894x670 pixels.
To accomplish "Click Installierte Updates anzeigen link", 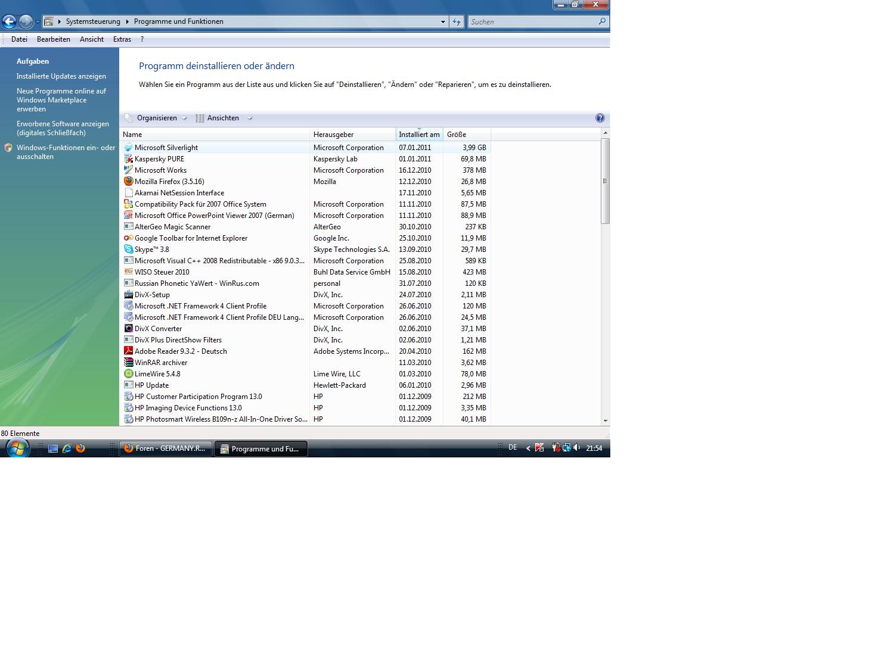I will click(61, 76).
